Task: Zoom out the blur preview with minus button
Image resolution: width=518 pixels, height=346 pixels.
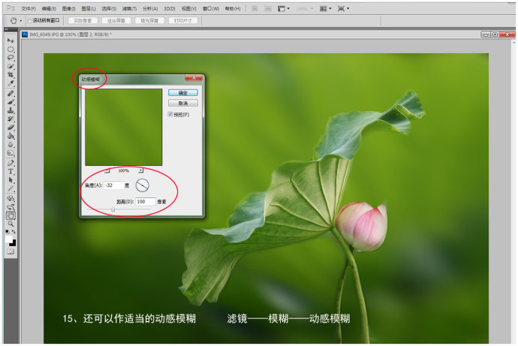Action: (x=107, y=170)
